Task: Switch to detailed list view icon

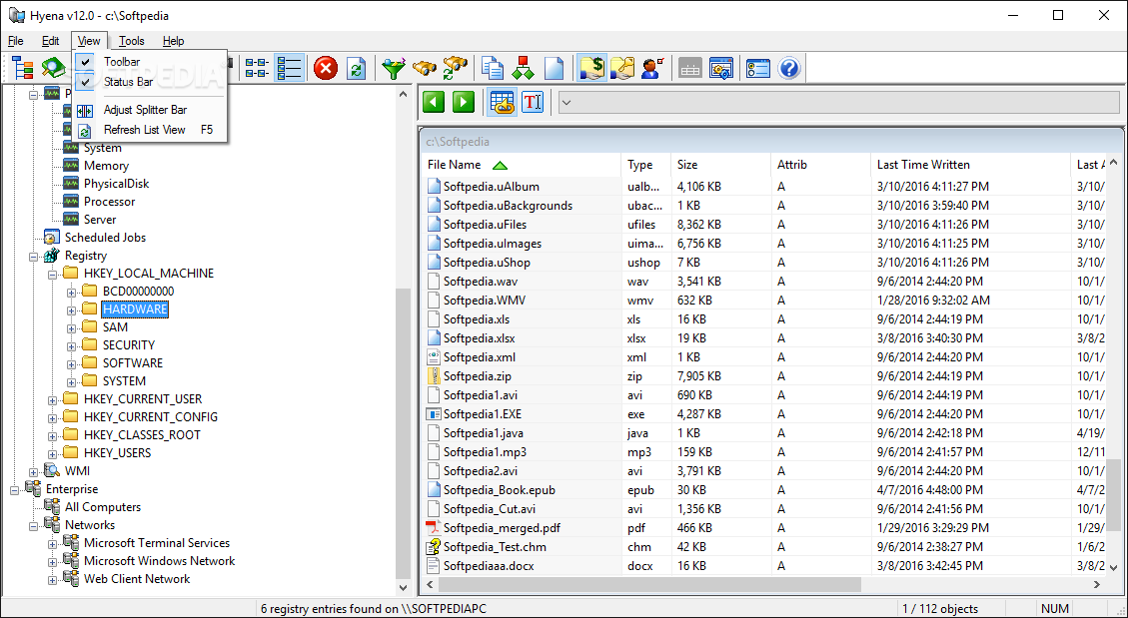Action: point(289,68)
